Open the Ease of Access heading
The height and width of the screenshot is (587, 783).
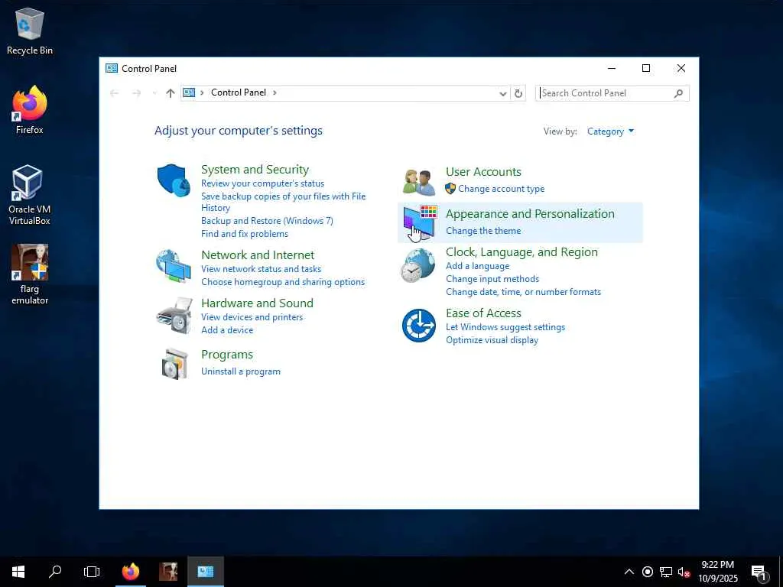point(483,313)
